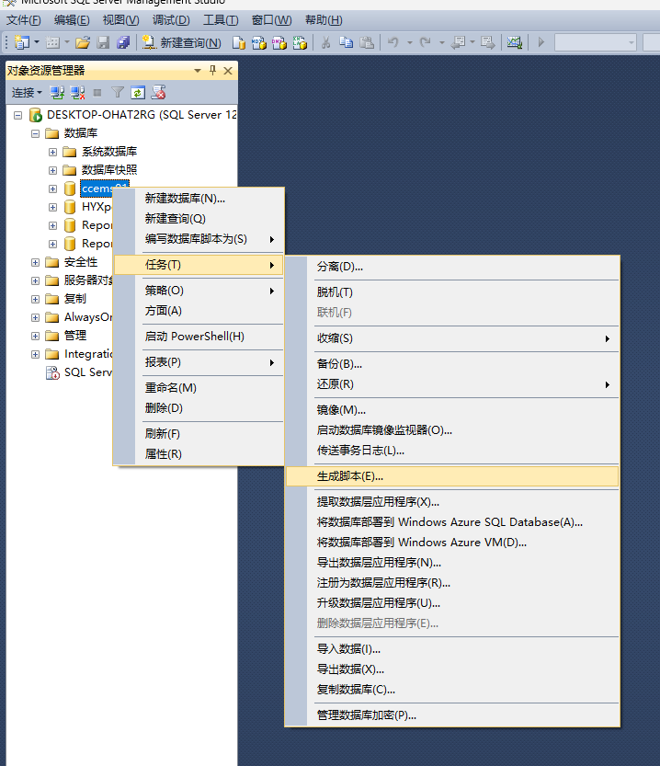Click the Paste clipboard icon
The height and width of the screenshot is (766, 660).
367,42
